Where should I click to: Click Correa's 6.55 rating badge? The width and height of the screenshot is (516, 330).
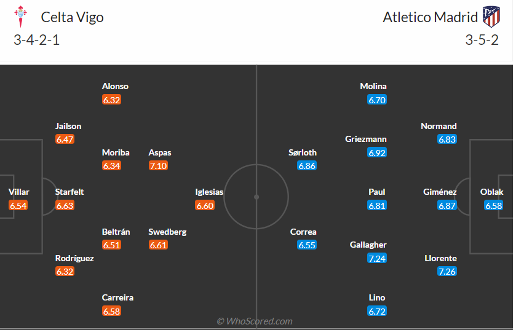coord(307,245)
